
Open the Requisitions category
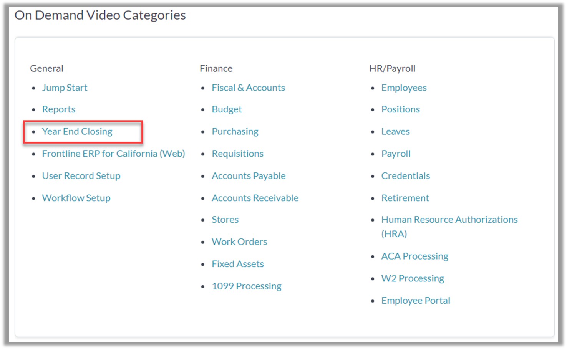pyautogui.click(x=238, y=154)
